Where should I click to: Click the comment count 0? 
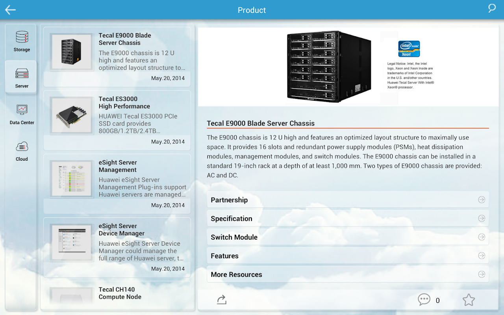coord(437,300)
